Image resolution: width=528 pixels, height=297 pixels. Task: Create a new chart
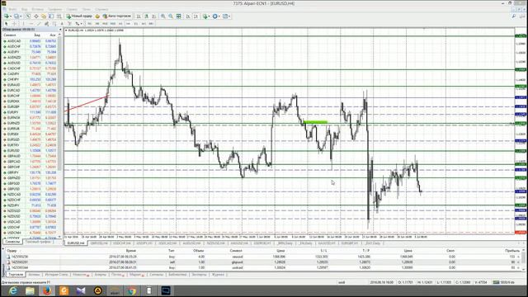tap(6, 16)
